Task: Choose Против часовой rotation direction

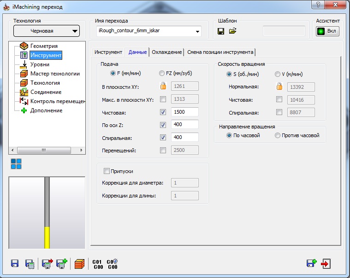Action: tap(277, 135)
